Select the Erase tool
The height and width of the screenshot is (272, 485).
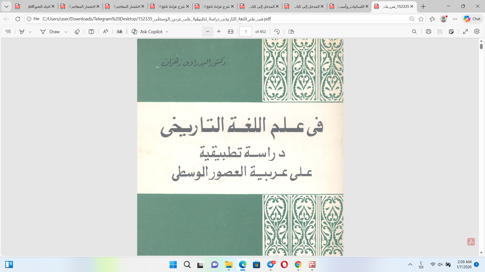tap(77, 31)
